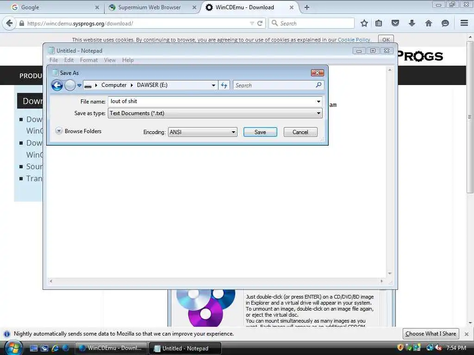Click the Save button in Save As dialog
The width and height of the screenshot is (474, 355).
pyautogui.click(x=260, y=132)
